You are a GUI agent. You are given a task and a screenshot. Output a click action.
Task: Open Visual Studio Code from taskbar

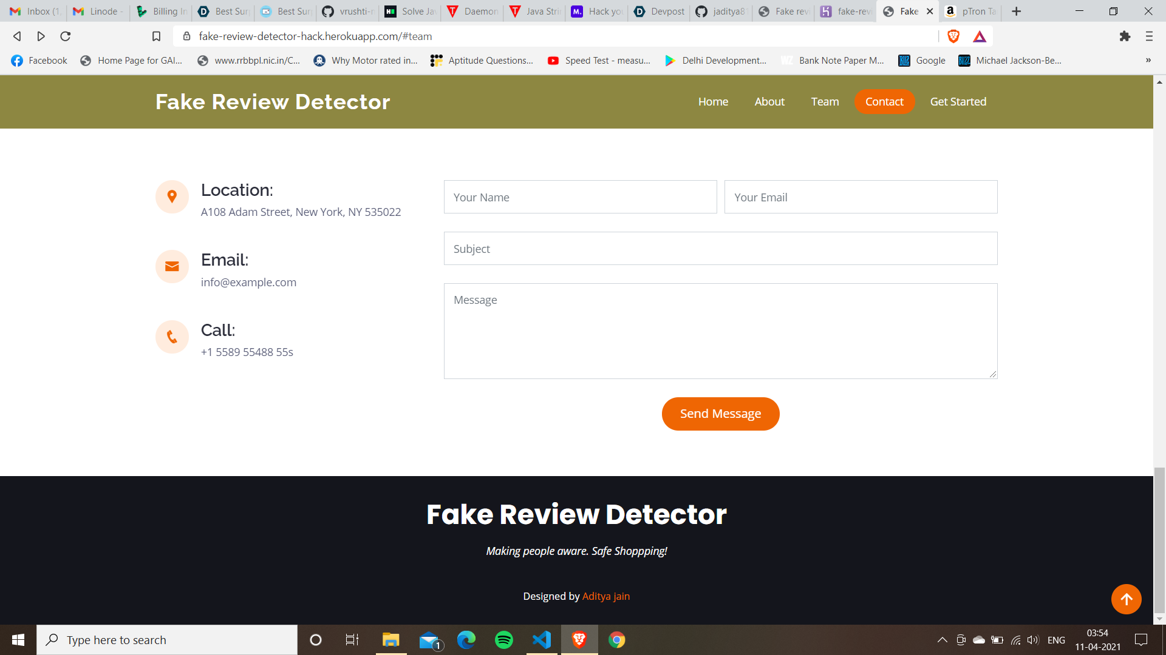tap(541, 640)
